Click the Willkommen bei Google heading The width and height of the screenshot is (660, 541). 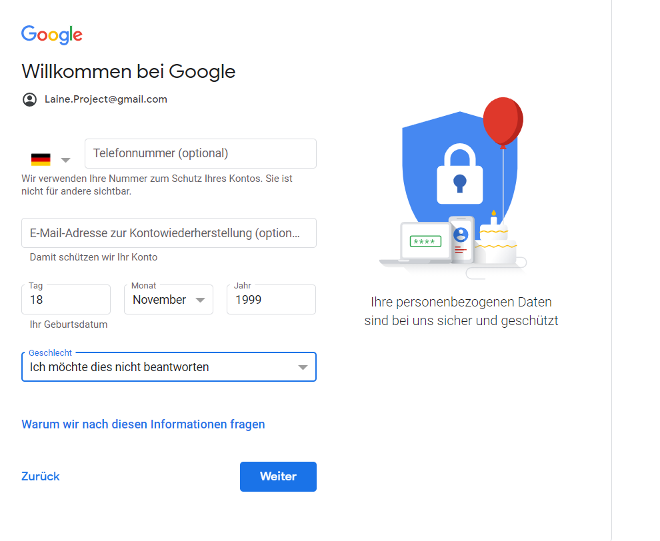[129, 71]
